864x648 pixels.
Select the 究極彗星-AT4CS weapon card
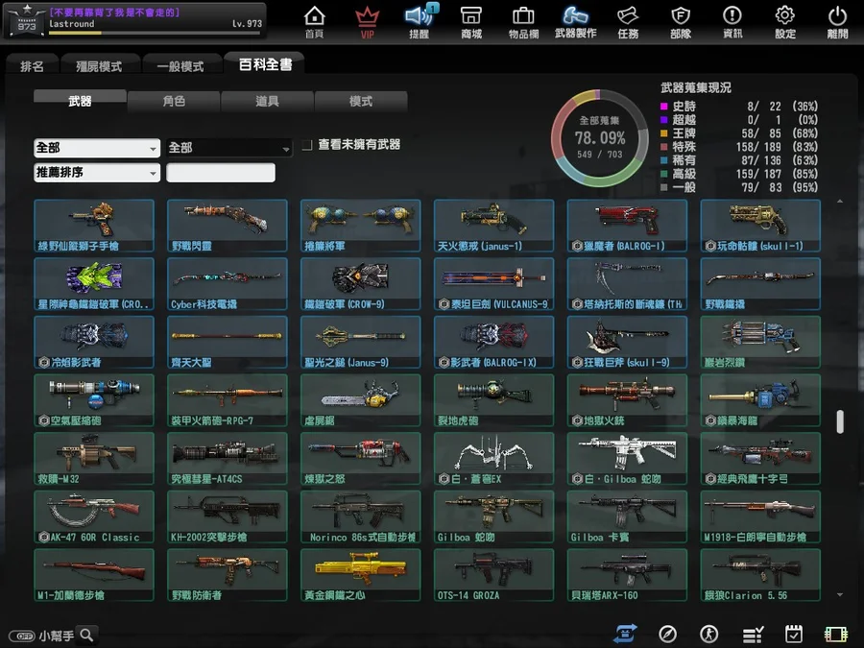pos(227,459)
